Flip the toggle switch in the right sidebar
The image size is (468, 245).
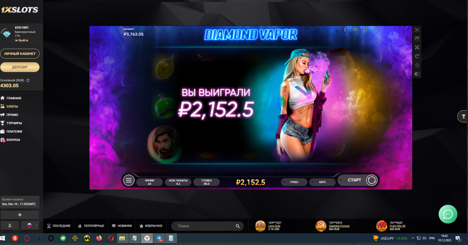[x=417, y=74]
